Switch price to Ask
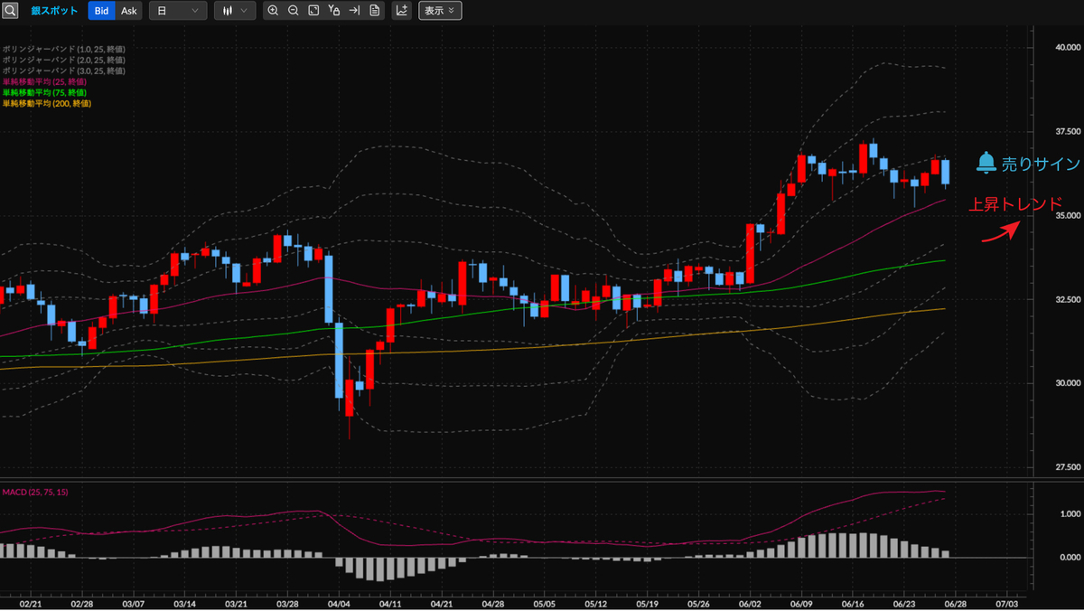1084x611 pixels. pyautogui.click(x=129, y=11)
